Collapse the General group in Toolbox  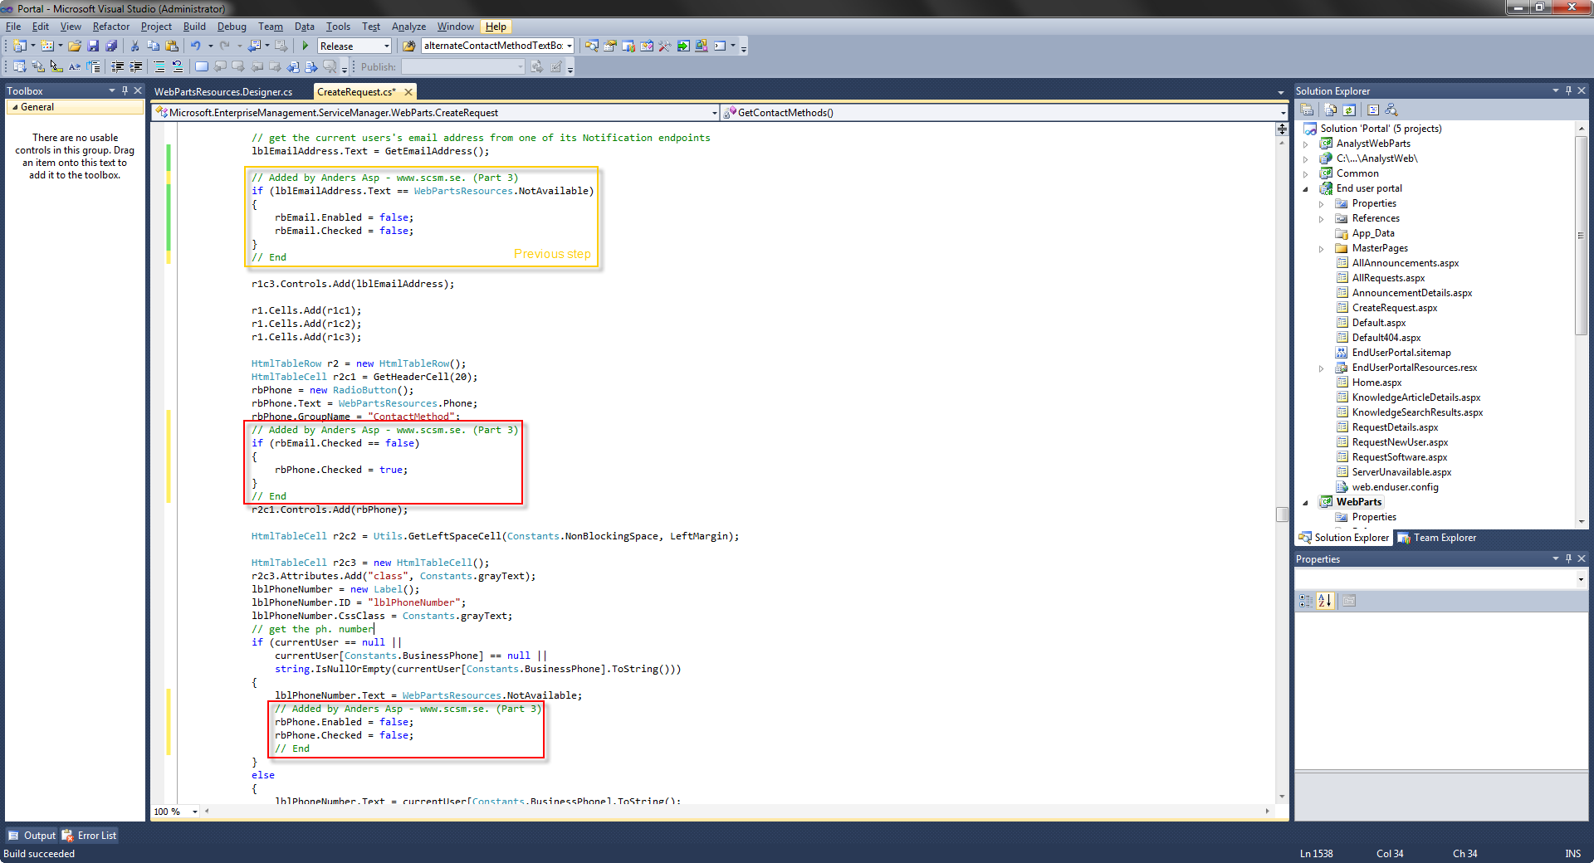pos(15,107)
